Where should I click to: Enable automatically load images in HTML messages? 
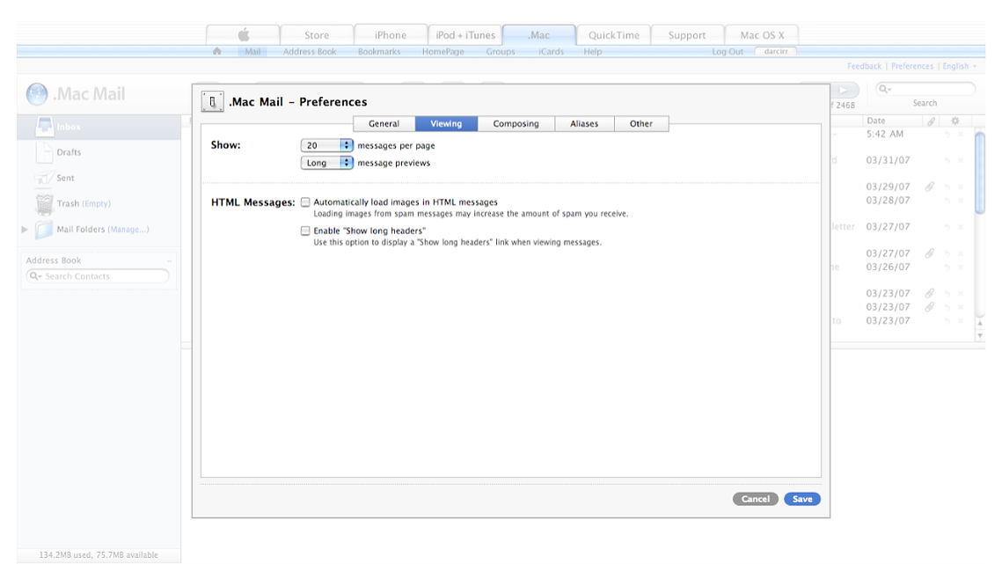click(305, 202)
